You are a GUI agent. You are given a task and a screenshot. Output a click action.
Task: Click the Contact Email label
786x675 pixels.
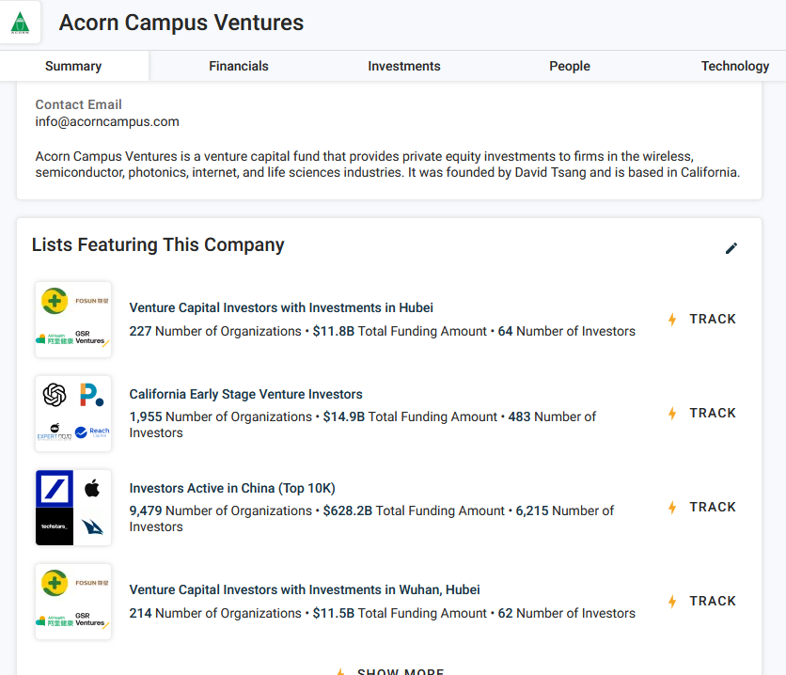tap(78, 104)
